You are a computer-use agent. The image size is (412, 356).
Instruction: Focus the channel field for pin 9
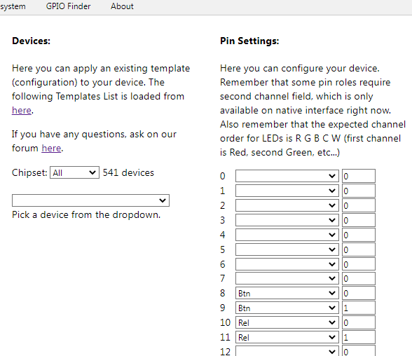pyautogui.click(x=359, y=308)
